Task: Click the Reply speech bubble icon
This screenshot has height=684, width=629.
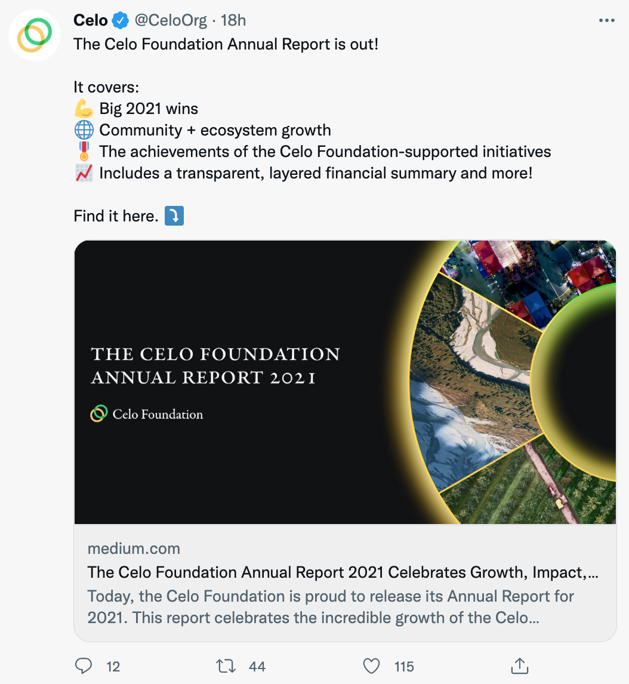Action: coord(83,665)
